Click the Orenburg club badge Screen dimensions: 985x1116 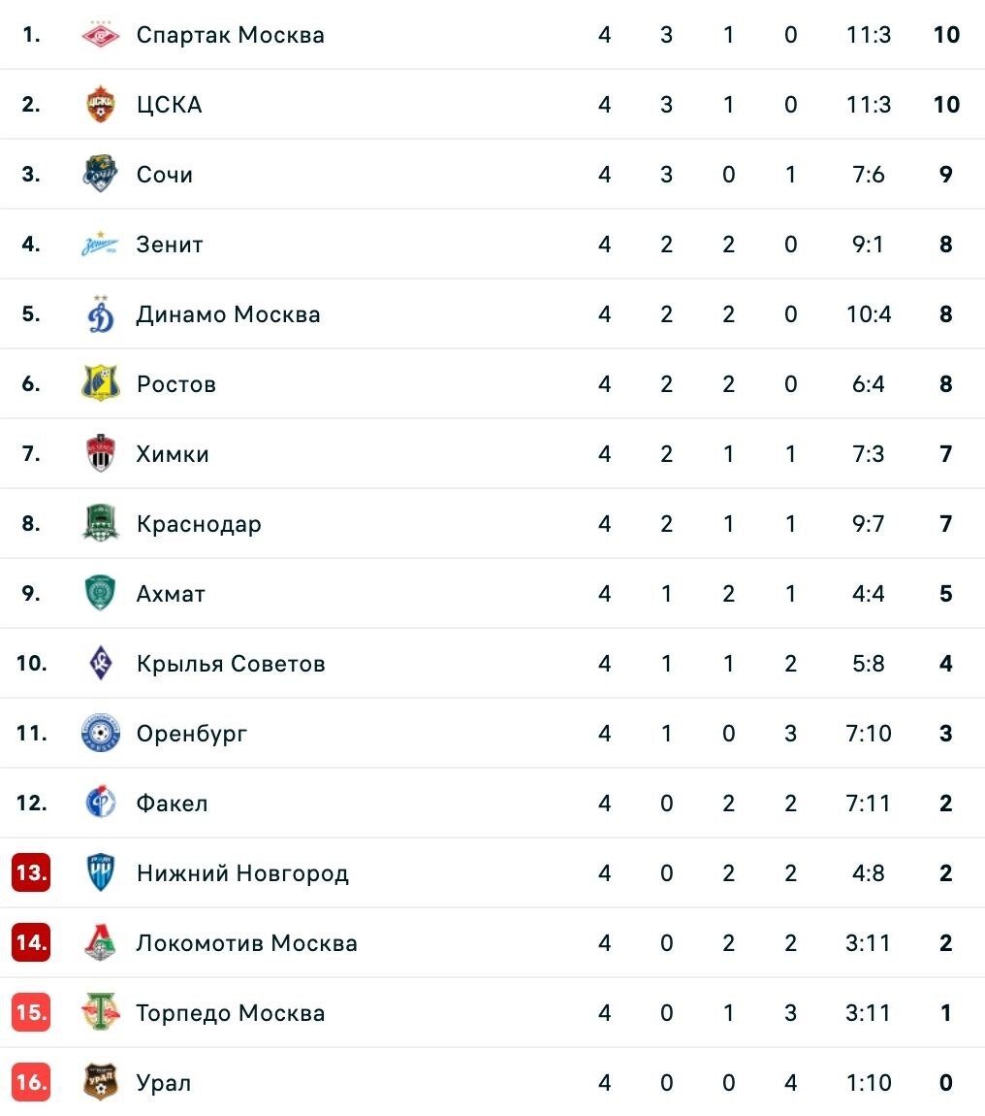pos(100,733)
